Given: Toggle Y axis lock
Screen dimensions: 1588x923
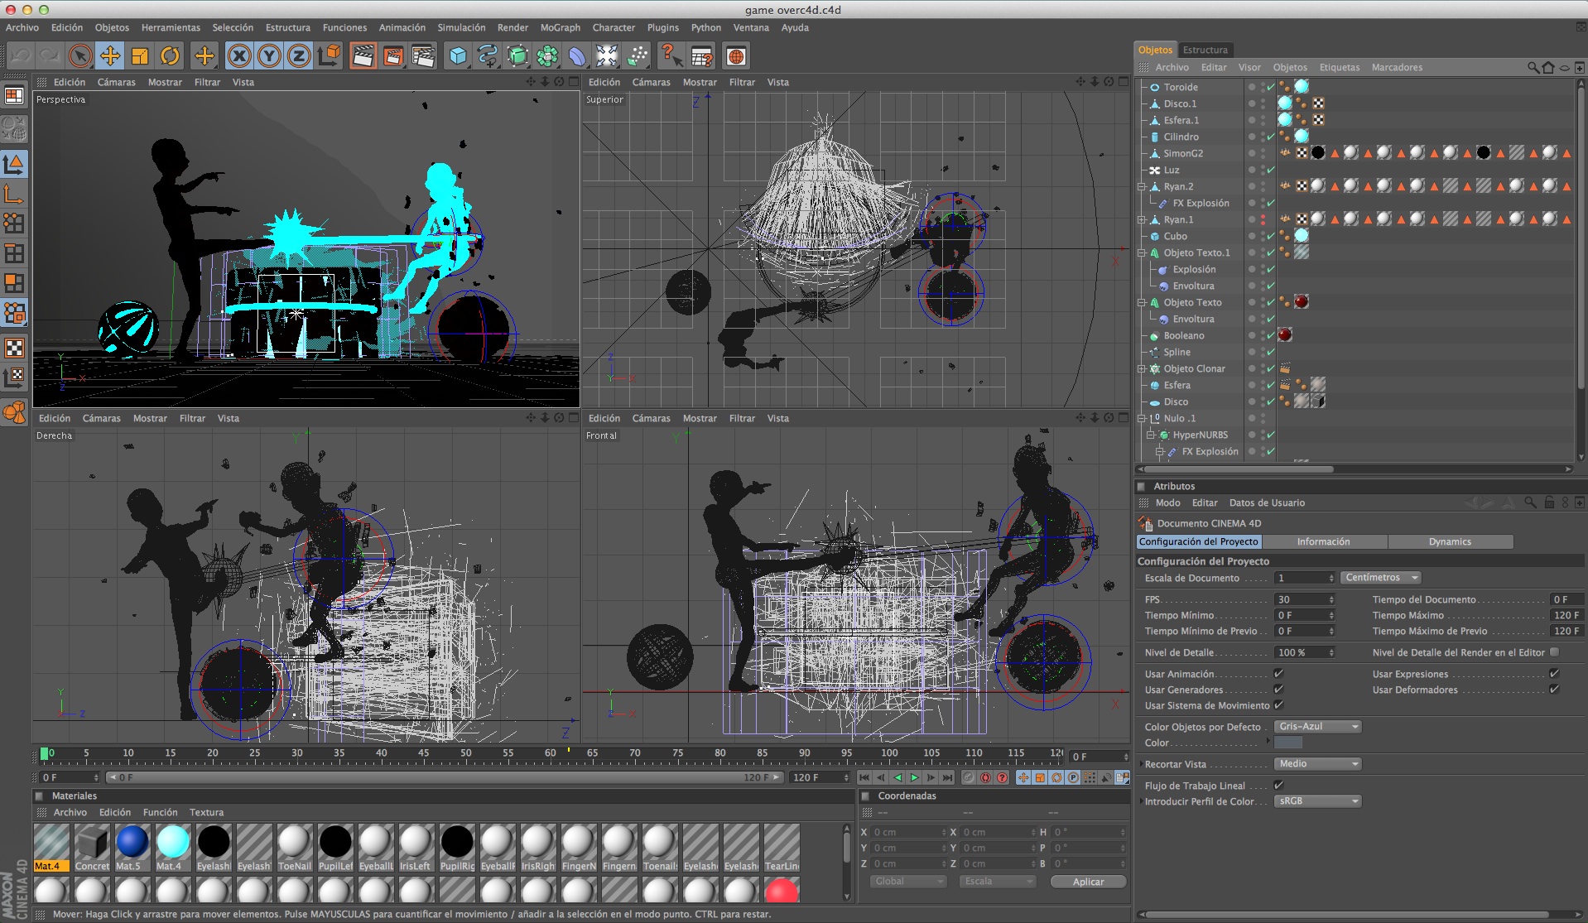Looking at the screenshot, I should click(269, 56).
